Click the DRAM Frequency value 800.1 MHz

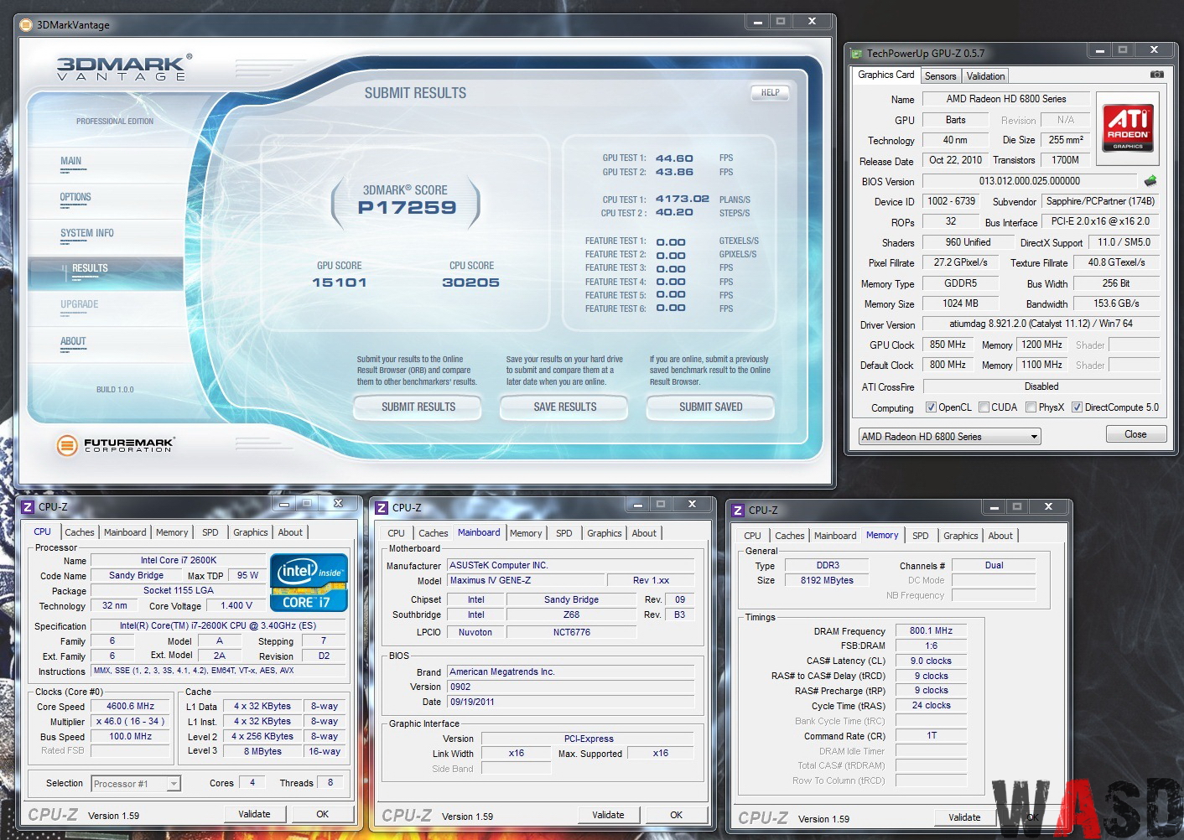pyautogui.click(x=931, y=631)
